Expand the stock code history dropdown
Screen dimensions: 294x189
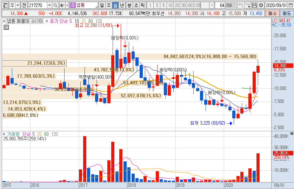pyautogui.click(x=49, y=5)
